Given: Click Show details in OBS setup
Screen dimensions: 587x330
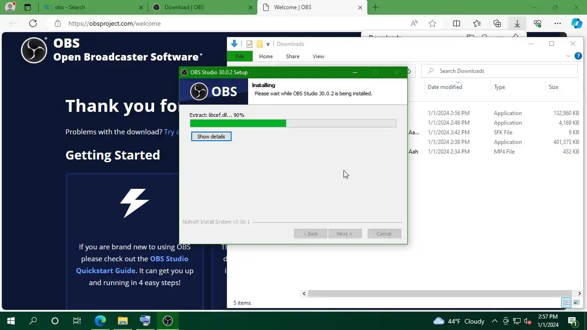Looking at the screenshot, I should [x=211, y=137].
